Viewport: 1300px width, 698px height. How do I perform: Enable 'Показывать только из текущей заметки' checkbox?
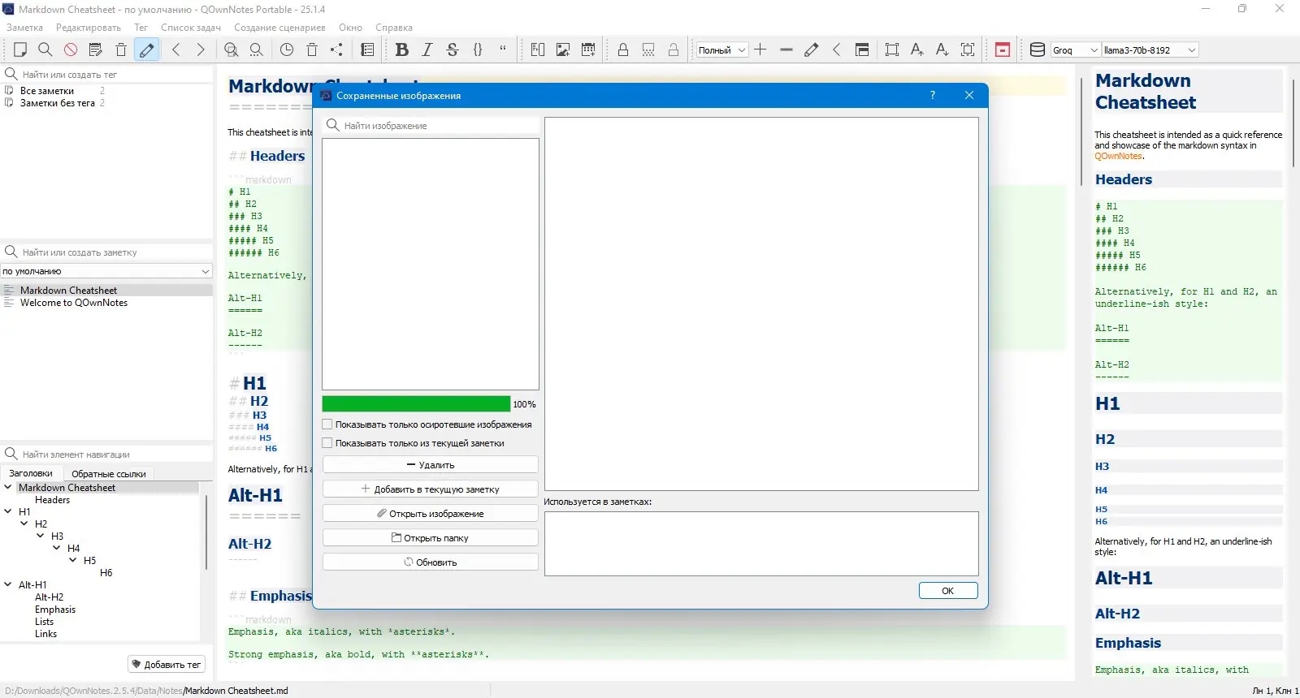(x=327, y=443)
